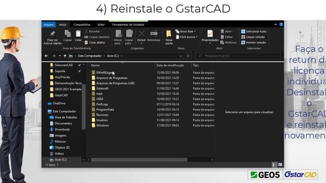The width and height of the screenshot is (326, 183).
Task: Click Limpar seleção
Action: 253,37
